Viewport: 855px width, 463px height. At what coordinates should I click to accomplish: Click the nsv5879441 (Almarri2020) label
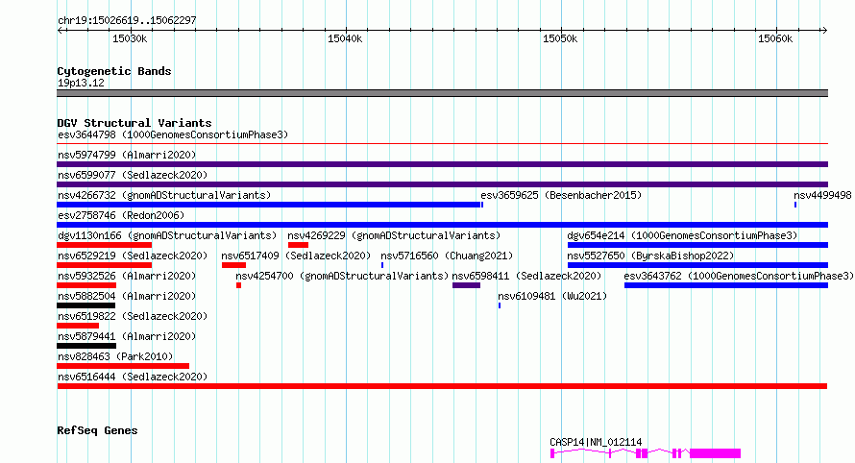click(x=127, y=336)
